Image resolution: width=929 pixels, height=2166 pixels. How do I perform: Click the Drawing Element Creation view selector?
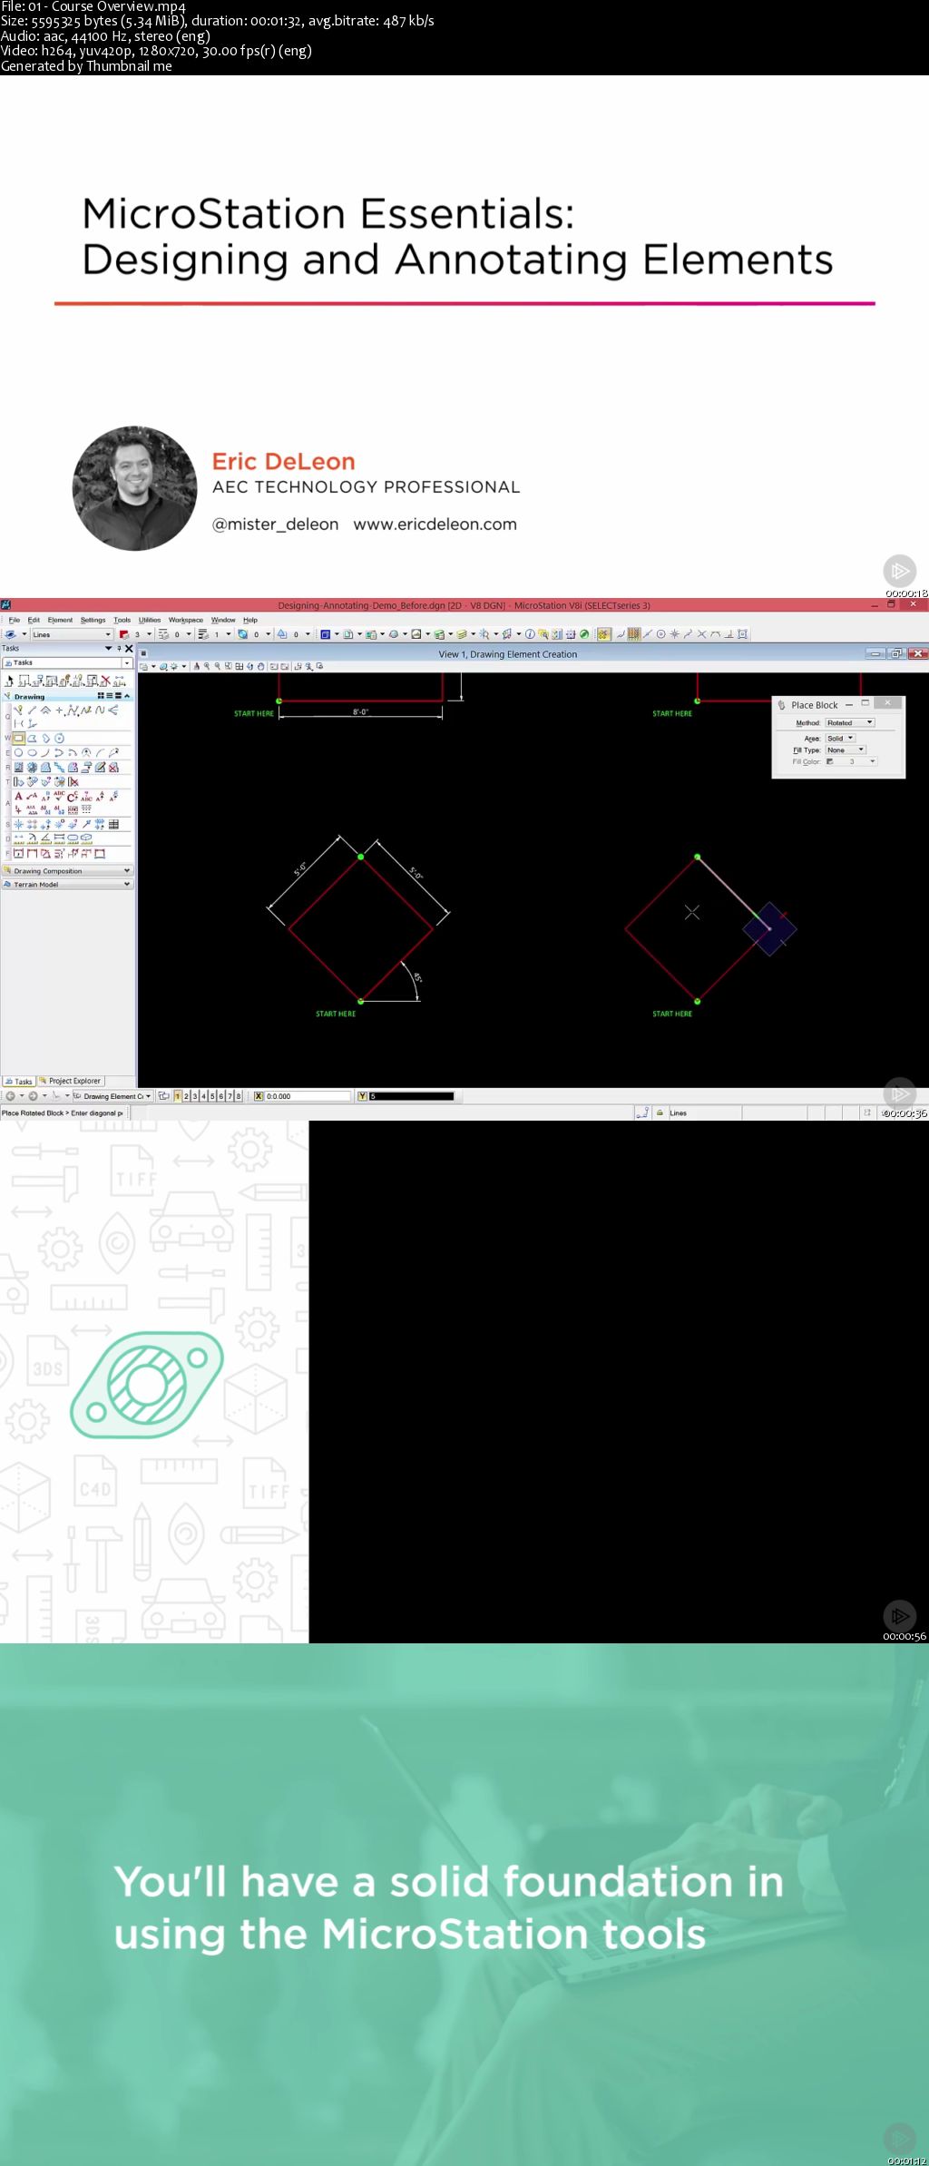(112, 1096)
